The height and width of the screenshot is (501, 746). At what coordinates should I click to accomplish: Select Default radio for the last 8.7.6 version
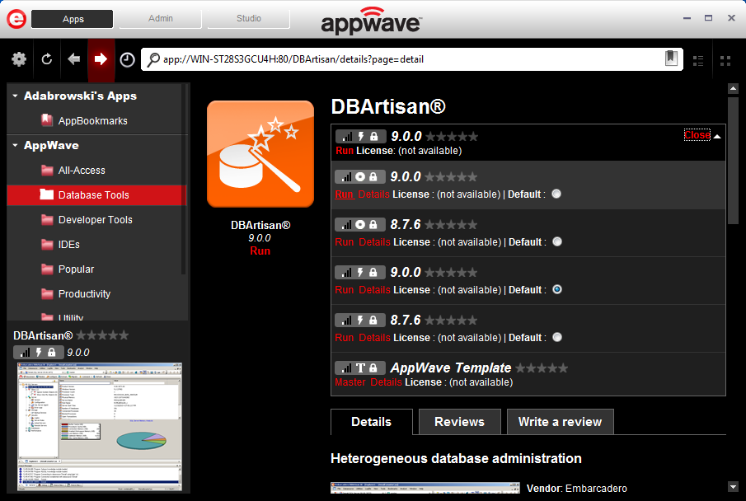coord(557,337)
